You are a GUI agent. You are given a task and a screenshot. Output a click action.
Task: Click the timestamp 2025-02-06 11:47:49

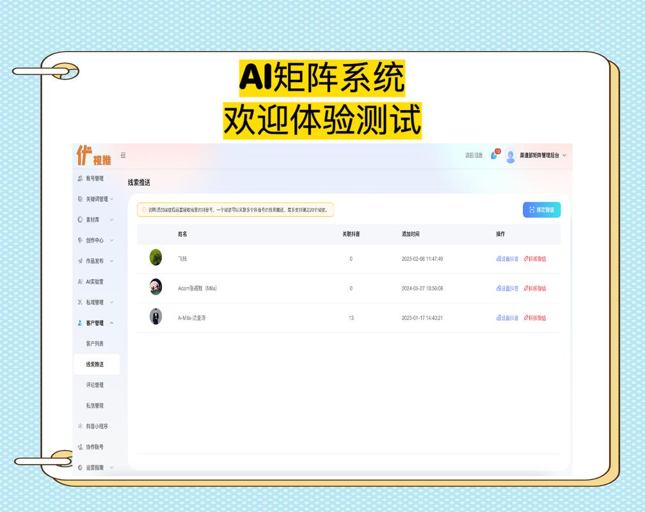pos(422,259)
